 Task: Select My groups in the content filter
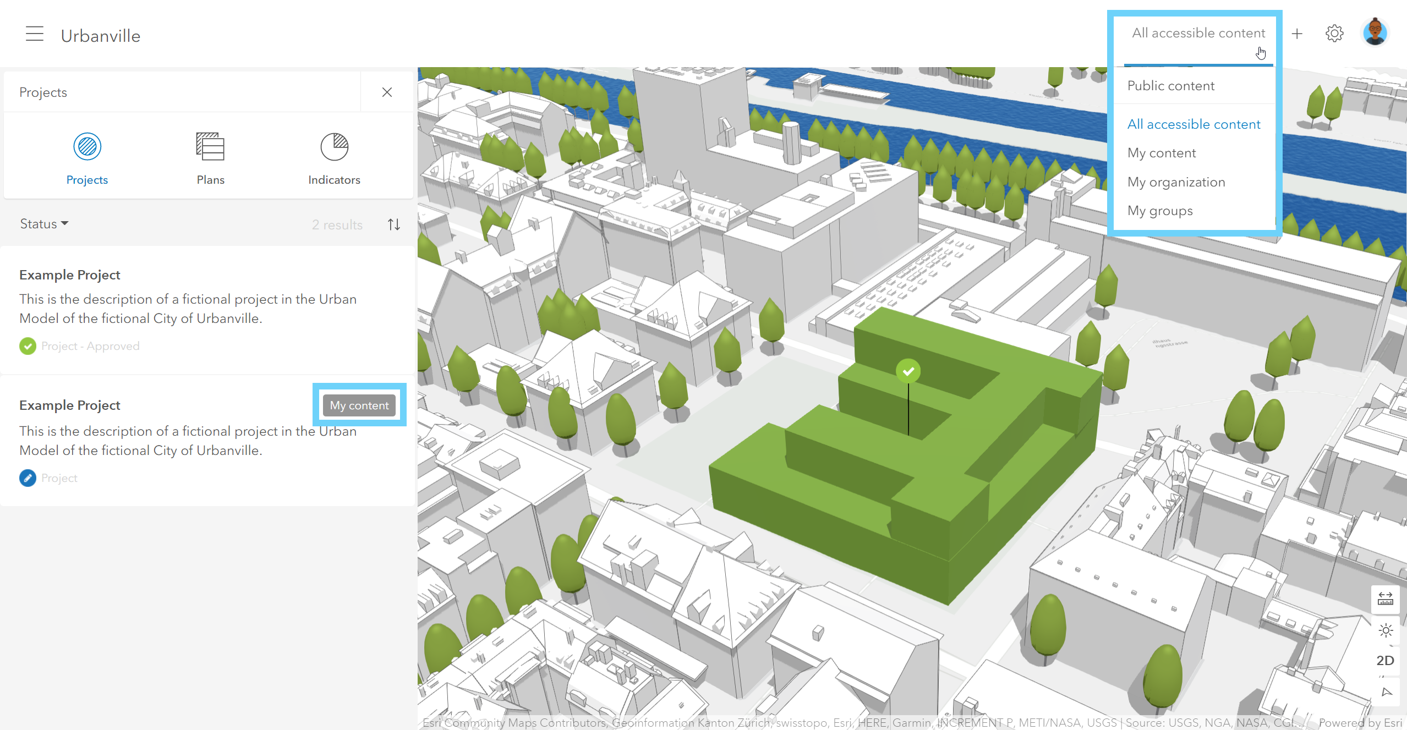1159,211
